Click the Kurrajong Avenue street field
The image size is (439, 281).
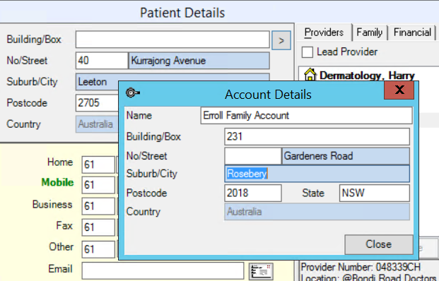coord(199,61)
